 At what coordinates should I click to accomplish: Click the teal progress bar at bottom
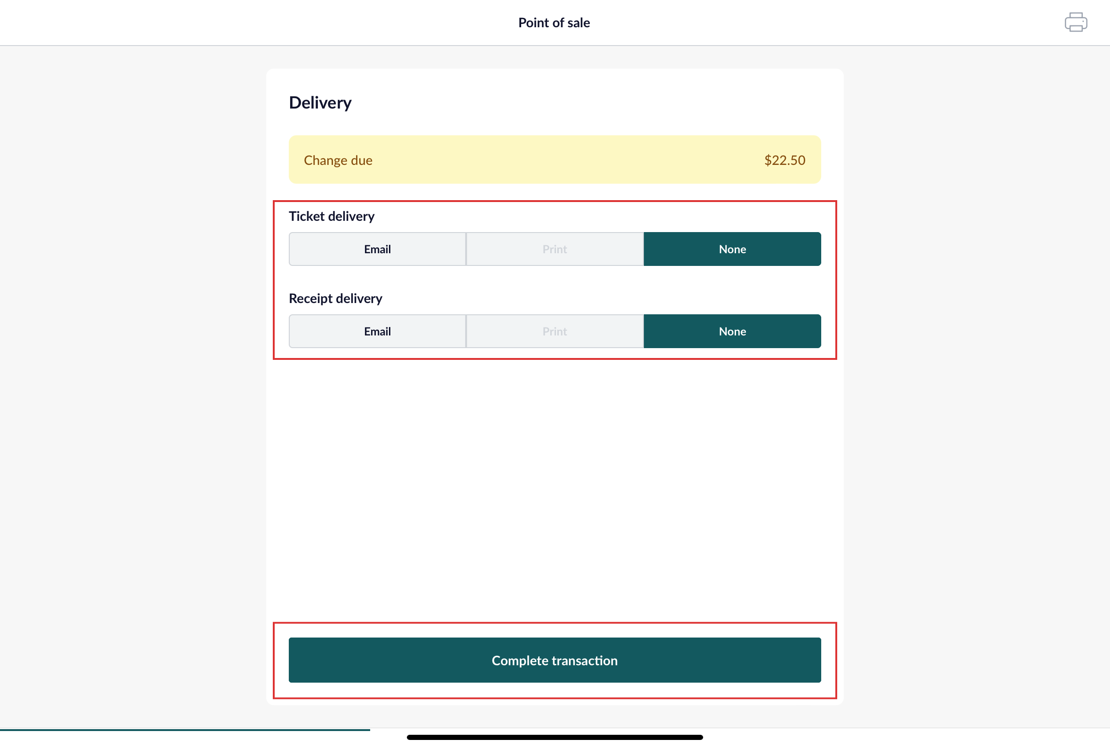[x=185, y=729]
